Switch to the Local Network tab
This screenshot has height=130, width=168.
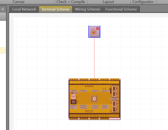(x=24, y=9)
